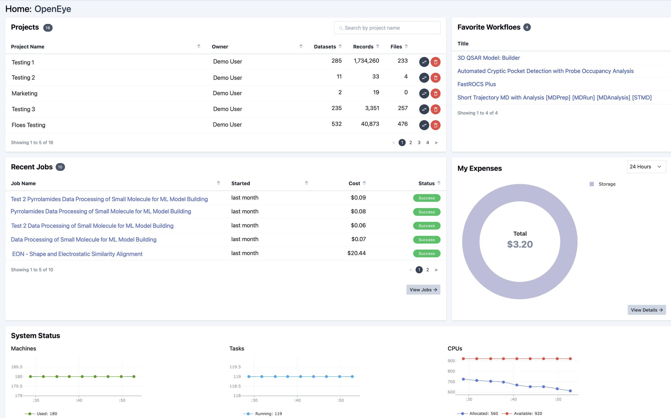Click the Search by project name field
671x418 pixels.
(387, 28)
